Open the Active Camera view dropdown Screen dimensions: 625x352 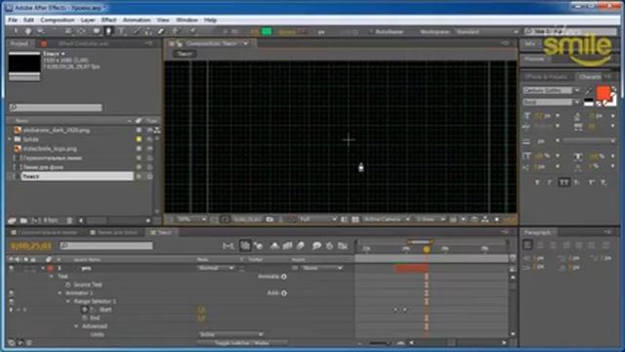coord(386,219)
